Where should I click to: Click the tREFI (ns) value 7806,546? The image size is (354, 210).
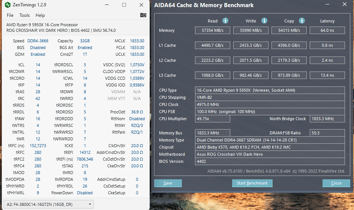point(85,159)
